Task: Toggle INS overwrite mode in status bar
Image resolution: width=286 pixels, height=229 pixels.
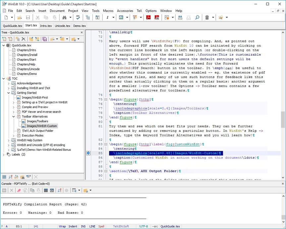Action: pos(83,226)
